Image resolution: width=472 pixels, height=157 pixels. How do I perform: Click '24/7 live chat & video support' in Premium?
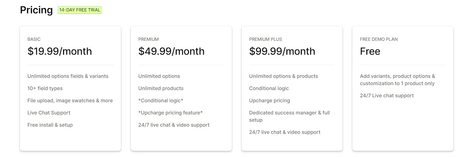pyautogui.click(x=174, y=125)
